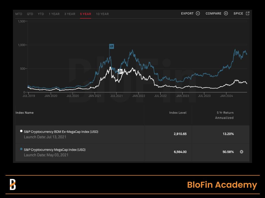
Task: Open the Export options chevron icon
Action: (x=198, y=13)
